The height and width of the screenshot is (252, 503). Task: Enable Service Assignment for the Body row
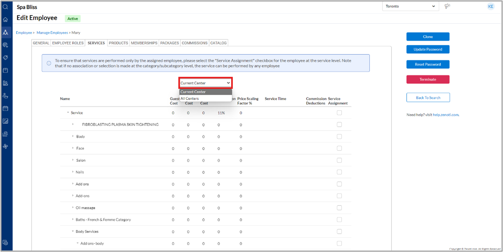(x=339, y=137)
